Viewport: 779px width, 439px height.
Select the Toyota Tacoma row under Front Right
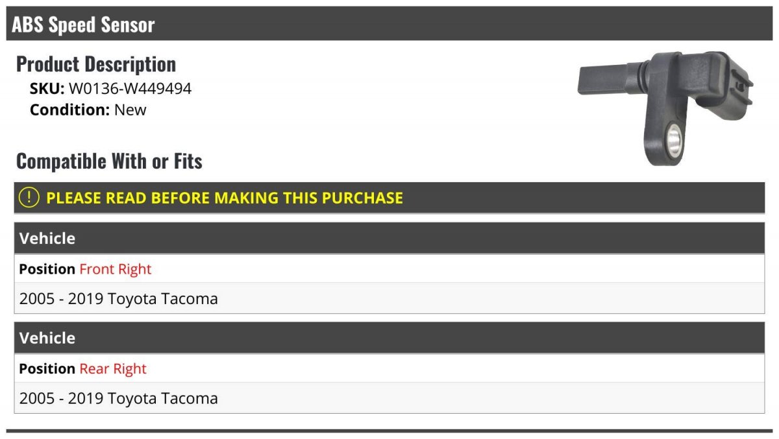tap(119, 299)
